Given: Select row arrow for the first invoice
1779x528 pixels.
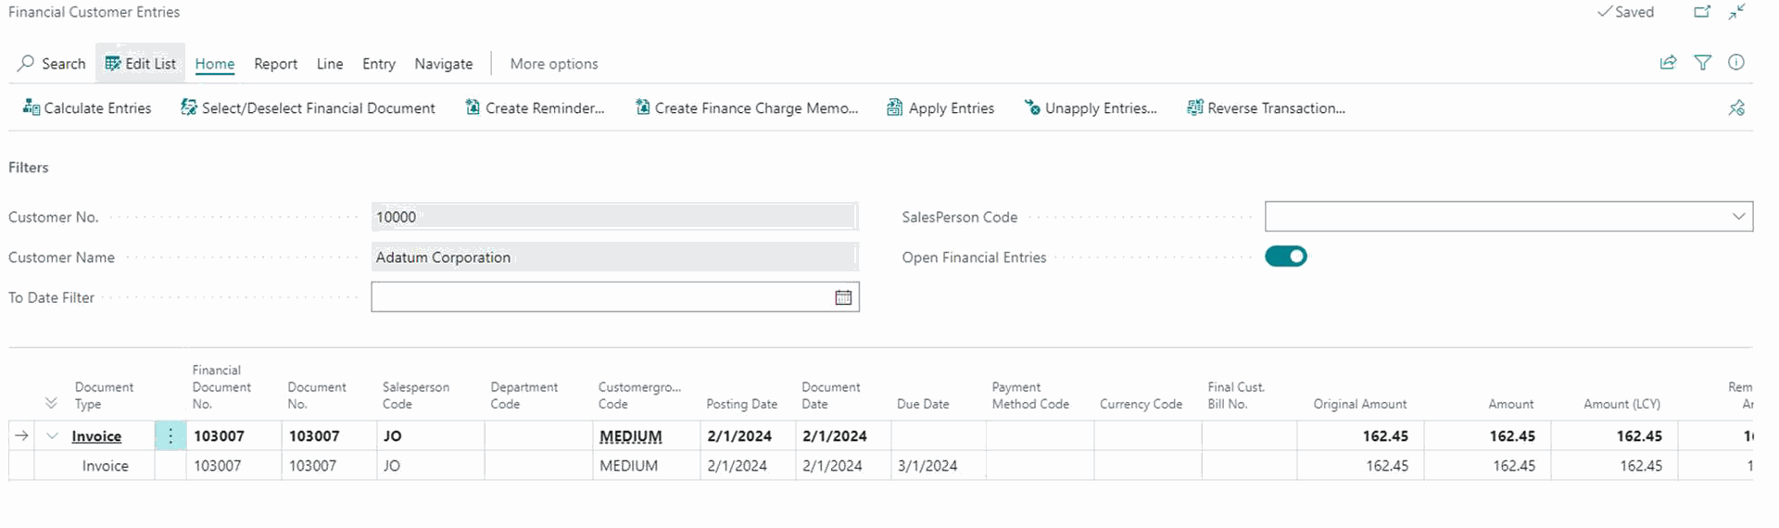Looking at the screenshot, I should (x=21, y=436).
